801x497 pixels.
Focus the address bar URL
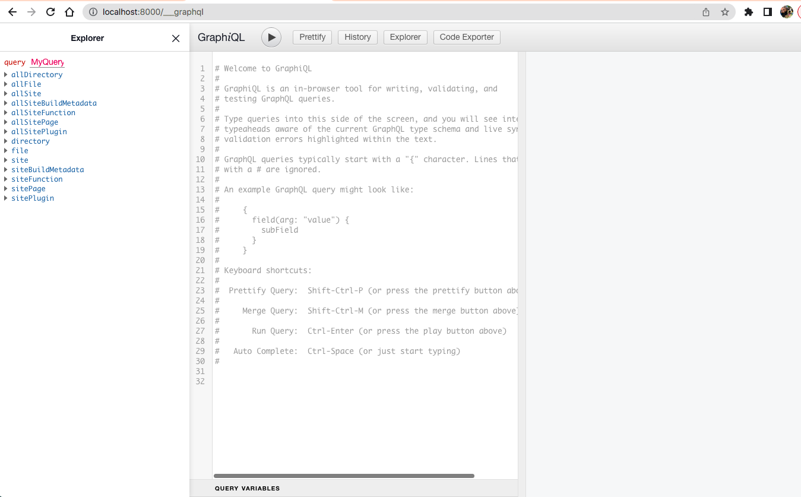pos(153,12)
